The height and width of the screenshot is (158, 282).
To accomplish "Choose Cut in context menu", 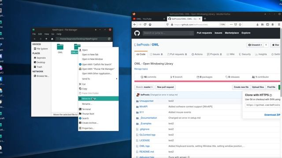I will pyautogui.click(x=98, y=84).
